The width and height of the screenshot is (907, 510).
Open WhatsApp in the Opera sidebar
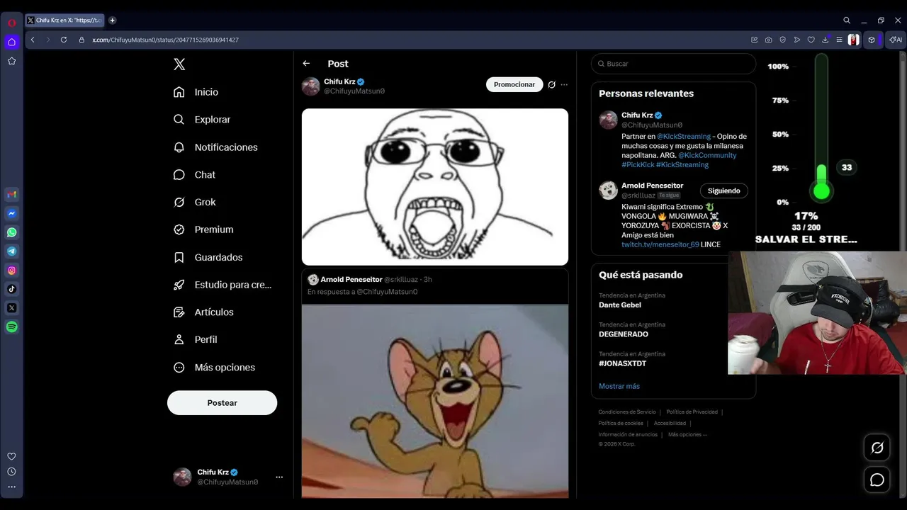click(11, 232)
